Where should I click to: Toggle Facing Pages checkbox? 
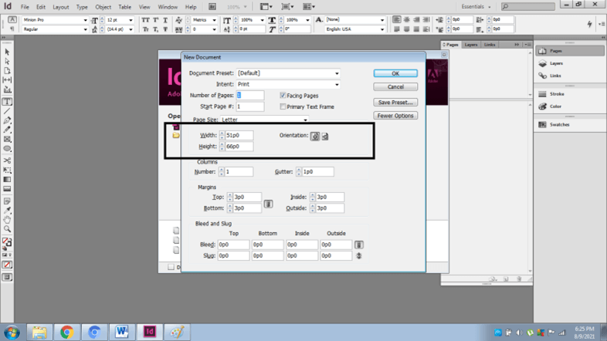[x=283, y=96]
